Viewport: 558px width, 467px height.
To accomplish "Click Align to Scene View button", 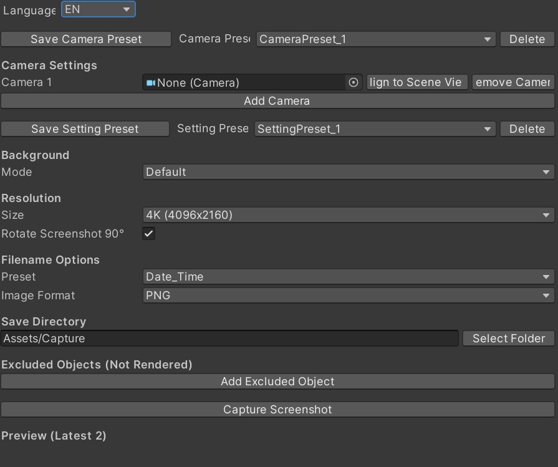I will point(416,82).
